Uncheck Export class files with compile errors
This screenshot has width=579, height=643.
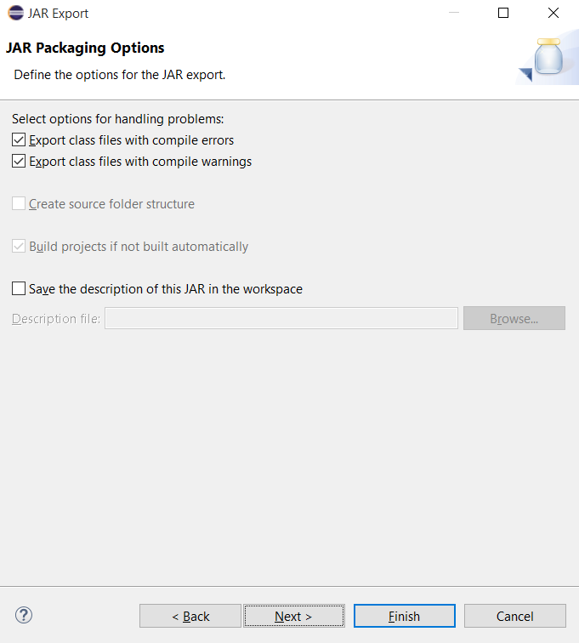pos(20,140)
